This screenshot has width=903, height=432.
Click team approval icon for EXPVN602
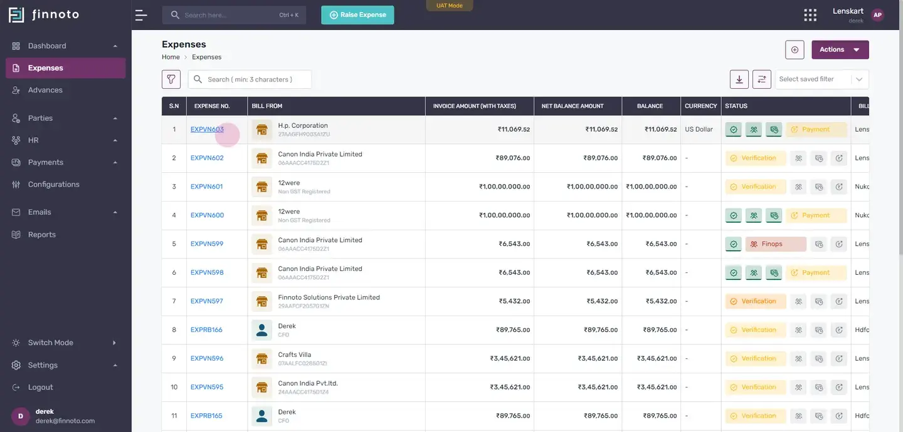tap(798, 158)
